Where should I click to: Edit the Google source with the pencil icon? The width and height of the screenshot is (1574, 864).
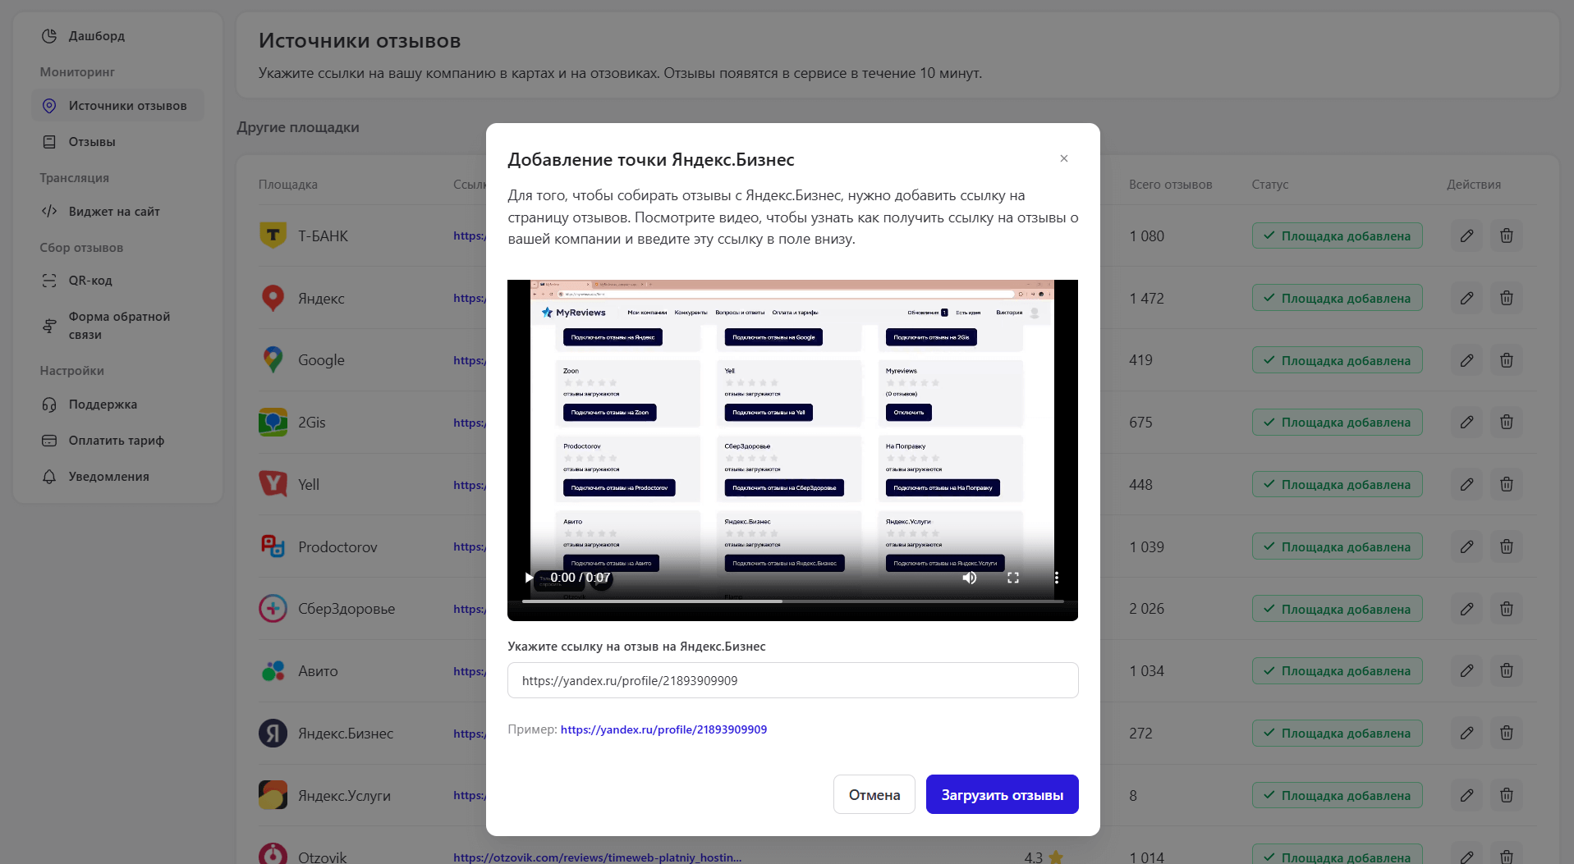click(x=1466, y=360)
